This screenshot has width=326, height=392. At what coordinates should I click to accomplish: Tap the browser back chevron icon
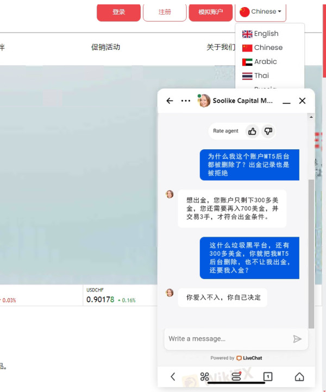[173, 377]
